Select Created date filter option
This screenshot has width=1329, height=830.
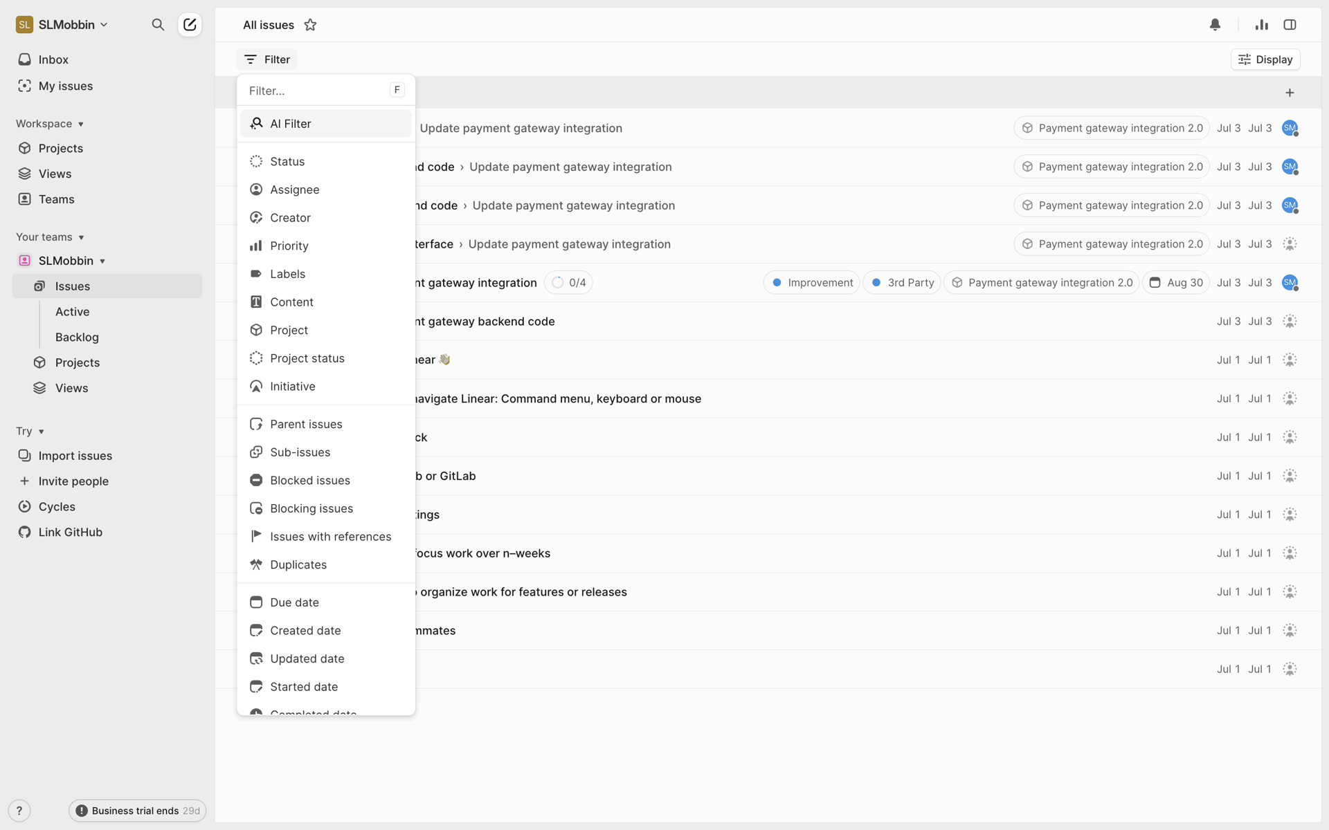[326, 631]
